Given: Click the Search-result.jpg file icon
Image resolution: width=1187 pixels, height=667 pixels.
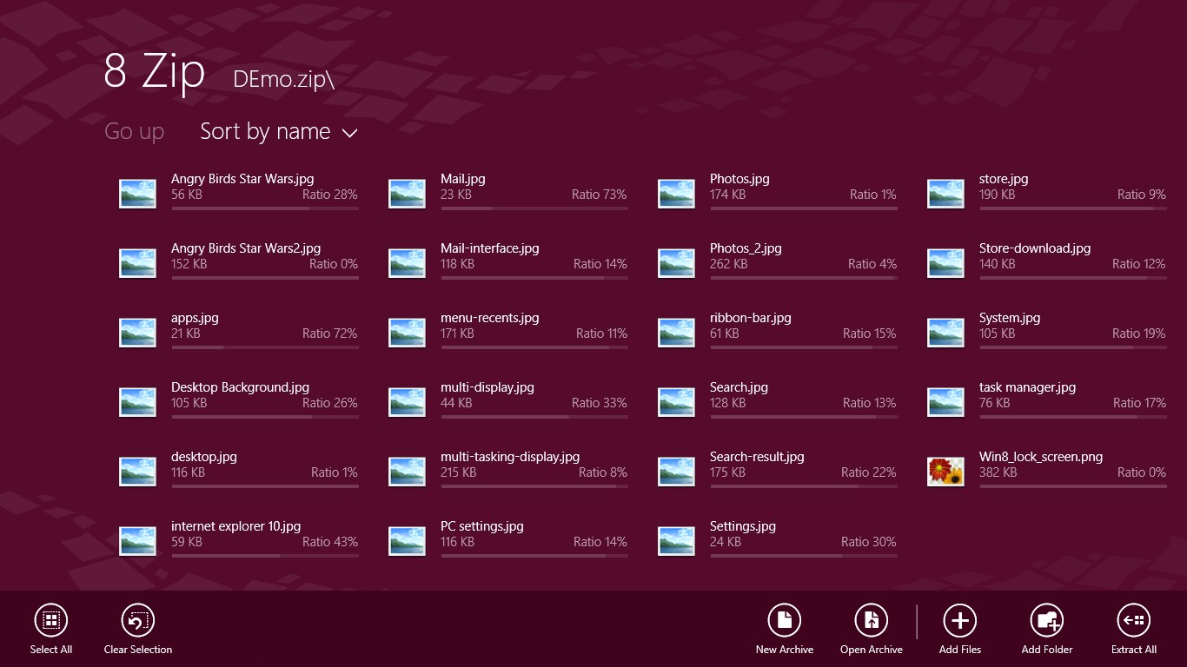Looking at the screenshot, I should tap(676, 472).
